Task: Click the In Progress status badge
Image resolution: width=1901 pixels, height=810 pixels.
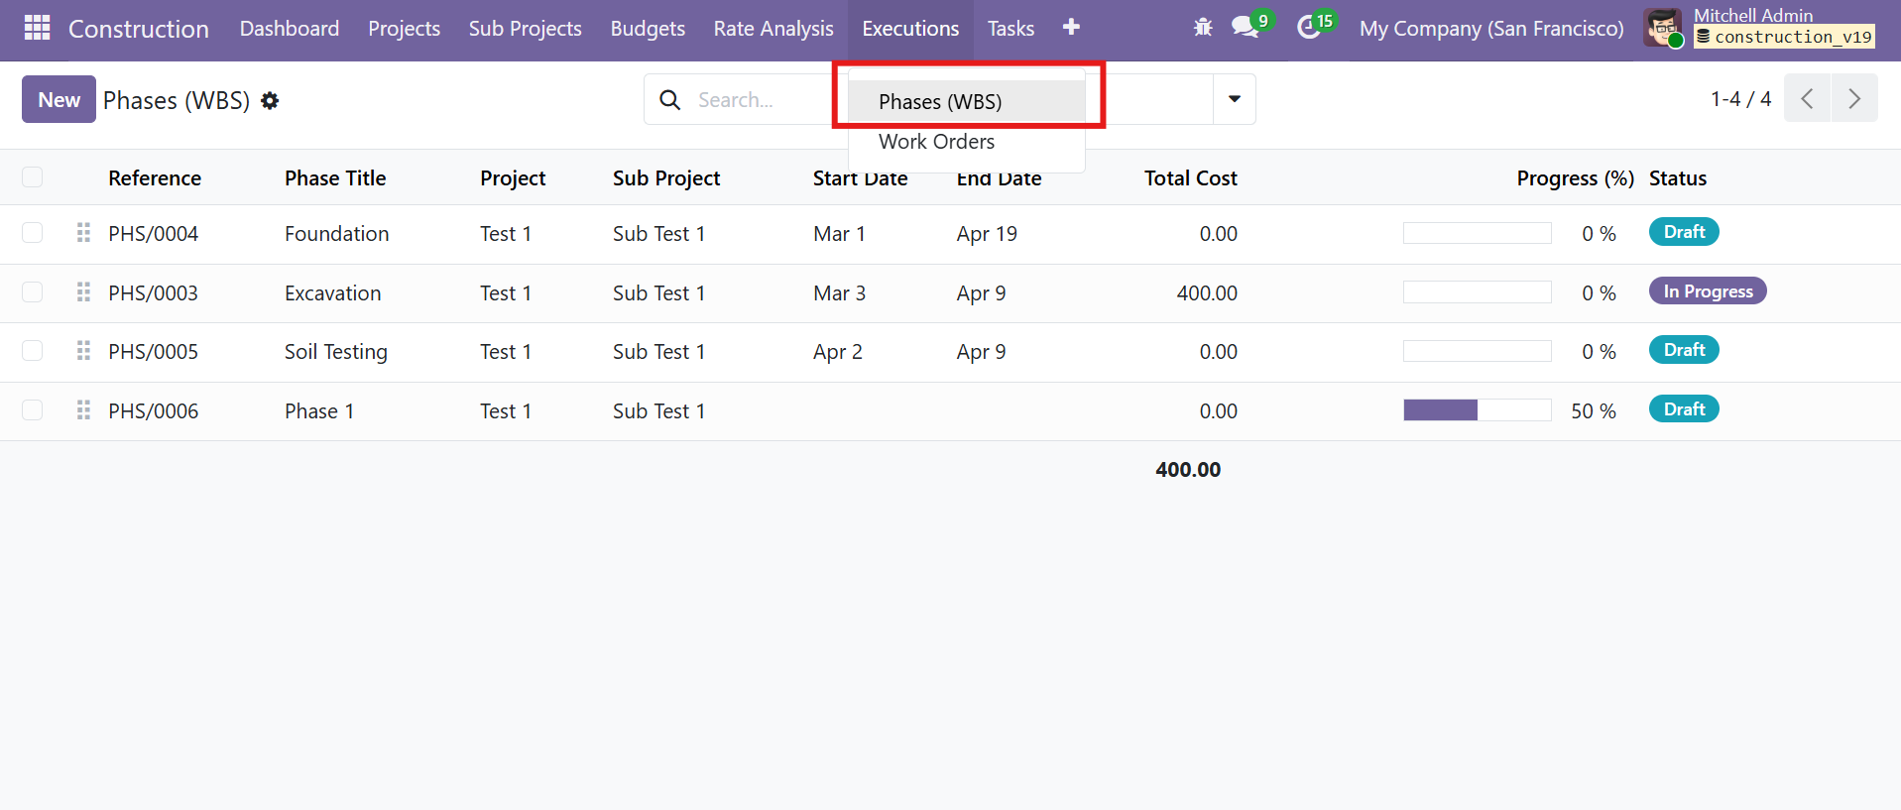Action: (x=1708, y=290)
